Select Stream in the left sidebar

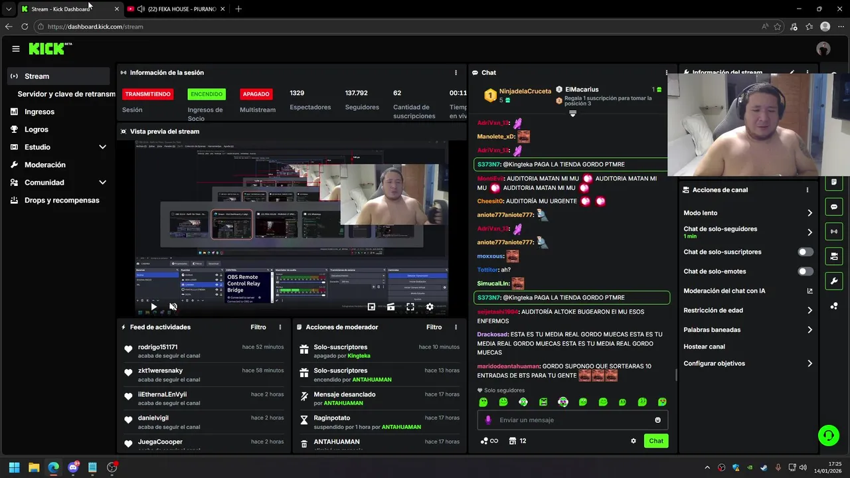pyautogui.click(x=58, y=76)
